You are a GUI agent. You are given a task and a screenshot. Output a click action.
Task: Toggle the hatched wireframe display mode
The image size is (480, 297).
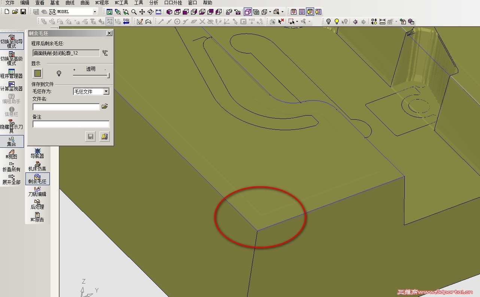(256, 12)
